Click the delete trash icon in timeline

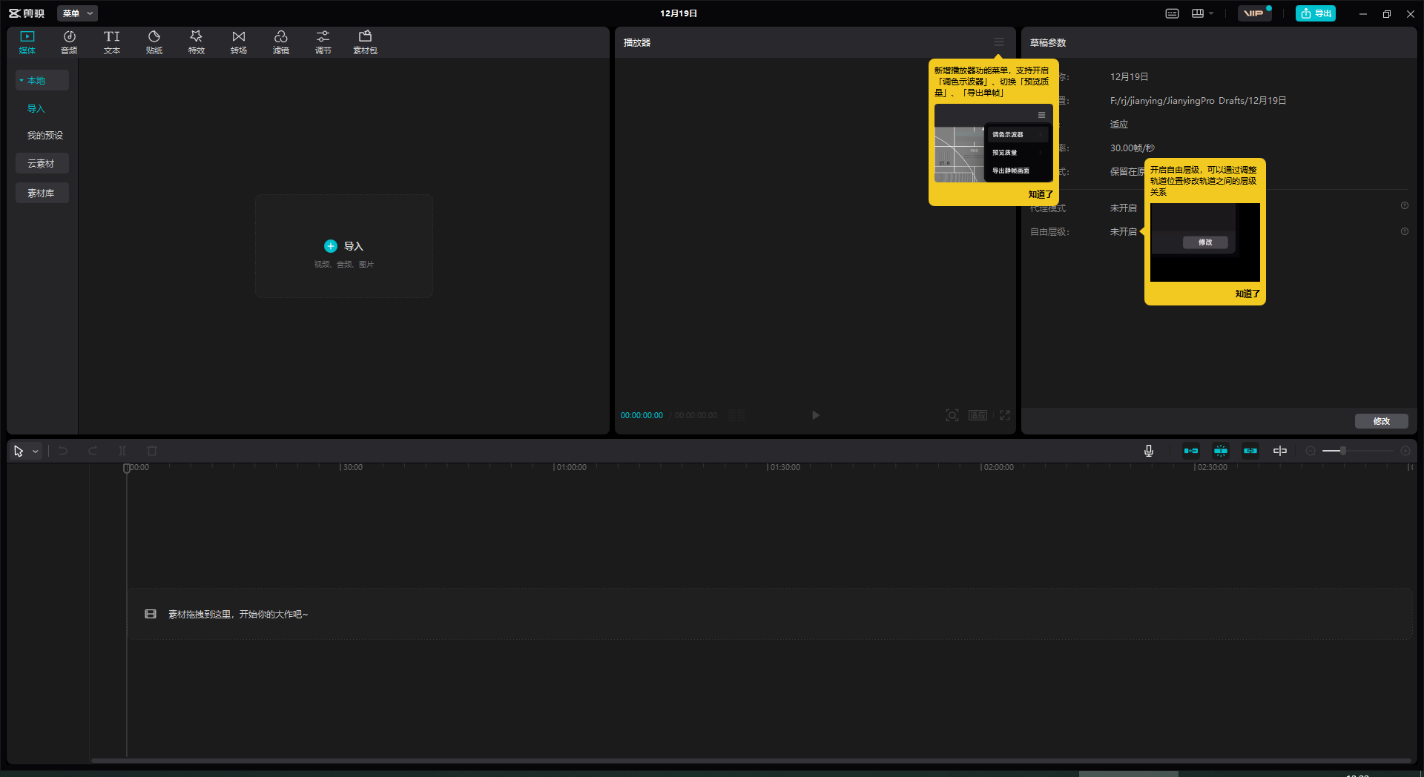point(152,451)
